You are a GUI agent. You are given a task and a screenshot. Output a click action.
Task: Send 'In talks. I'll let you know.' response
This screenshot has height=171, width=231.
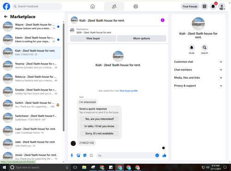99,126
